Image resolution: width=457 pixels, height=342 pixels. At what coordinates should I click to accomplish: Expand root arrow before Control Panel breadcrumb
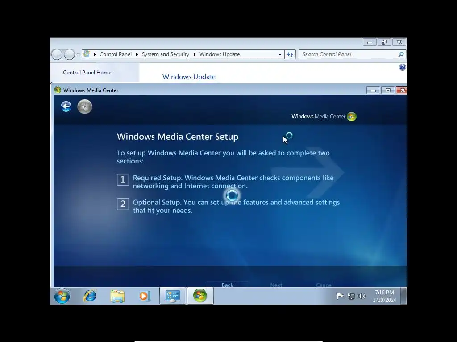click(x=95, y=54)
